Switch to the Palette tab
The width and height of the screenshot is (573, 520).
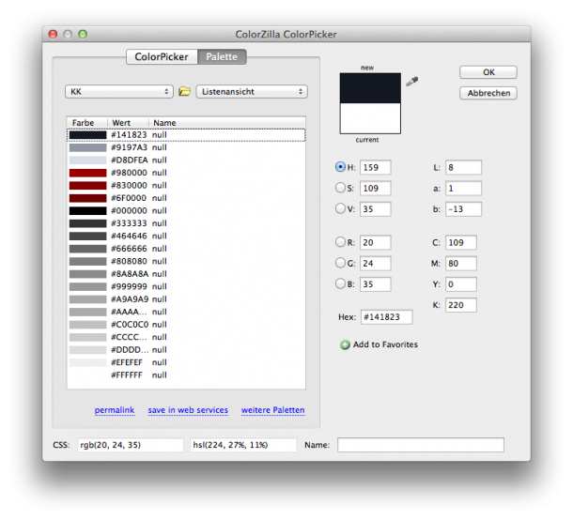222,57
